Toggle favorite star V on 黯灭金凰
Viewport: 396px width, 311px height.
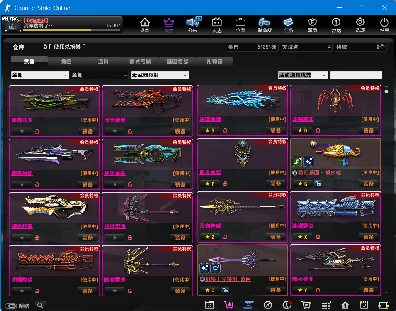(303, 290)
